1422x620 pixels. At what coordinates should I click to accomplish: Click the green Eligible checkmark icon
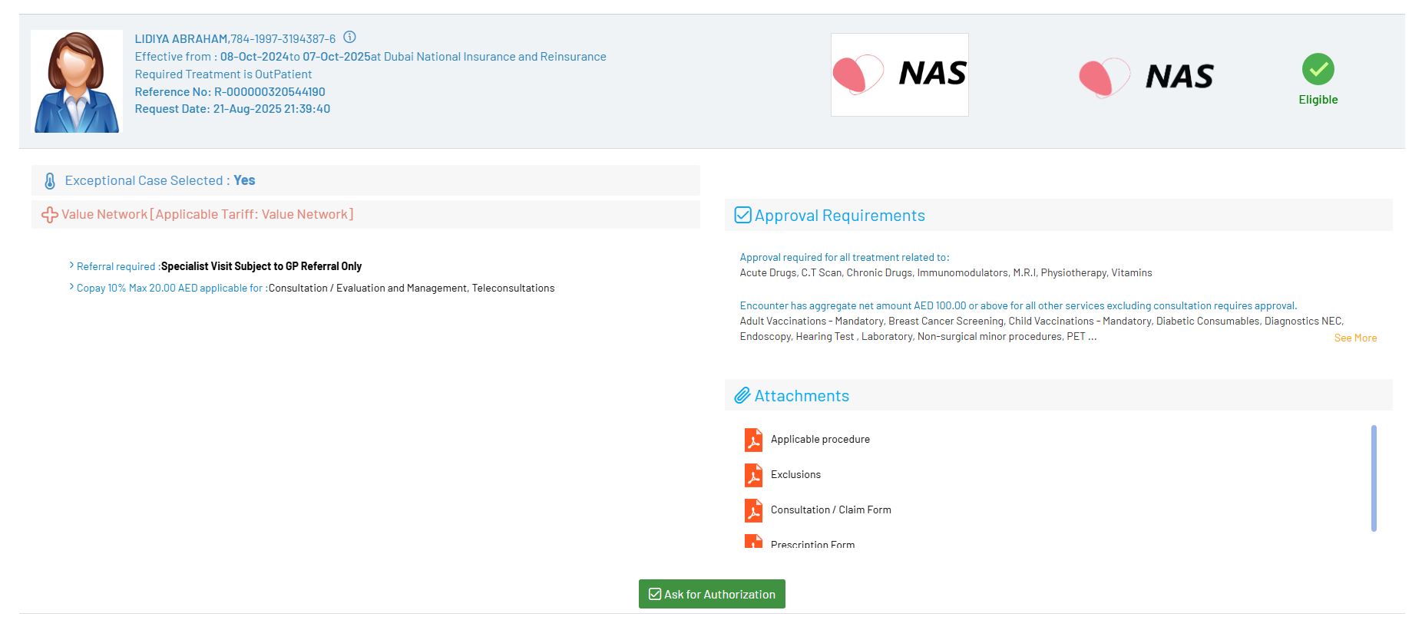[1318, 69]
